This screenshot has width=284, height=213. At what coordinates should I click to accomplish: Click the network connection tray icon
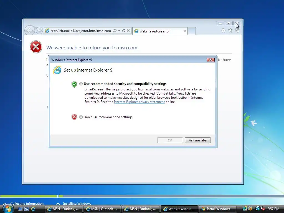[x=257, y=209]
